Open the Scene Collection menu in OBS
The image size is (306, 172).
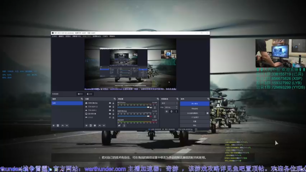coord(97,36)
